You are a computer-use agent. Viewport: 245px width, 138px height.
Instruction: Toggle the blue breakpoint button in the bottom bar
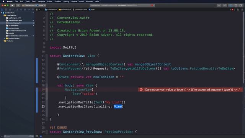(41, 136)
